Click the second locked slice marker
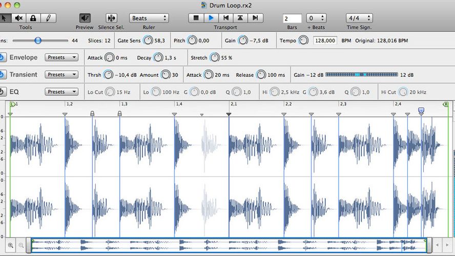Screen dimensions: 455x256 point(119,113)
